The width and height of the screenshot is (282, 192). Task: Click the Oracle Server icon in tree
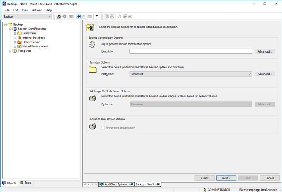[19, 42]
